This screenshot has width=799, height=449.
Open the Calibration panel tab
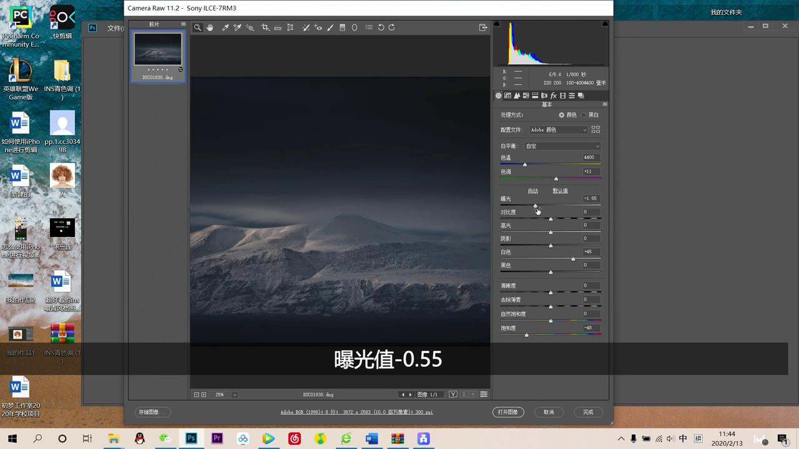562,95
